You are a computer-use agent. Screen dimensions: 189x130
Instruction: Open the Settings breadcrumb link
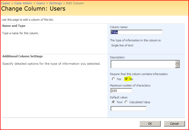(x=55, y=3)
